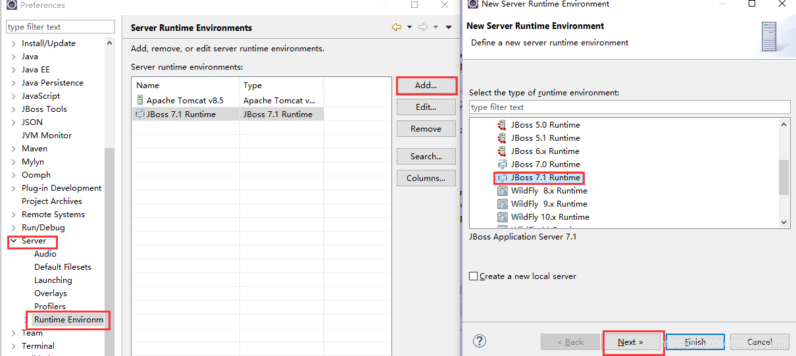Viewport: 796px width, 356px height.
Task: Select Default Filesets preference page
Action: point(62,267)
